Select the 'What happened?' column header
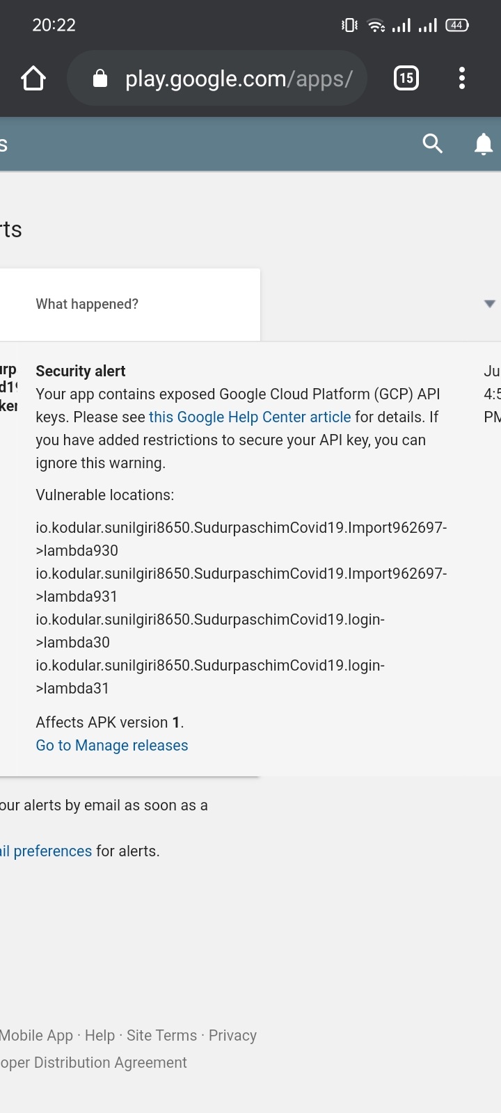Image resolution: width=501 pixels, height=1113 pixels. tap(87, 304)
